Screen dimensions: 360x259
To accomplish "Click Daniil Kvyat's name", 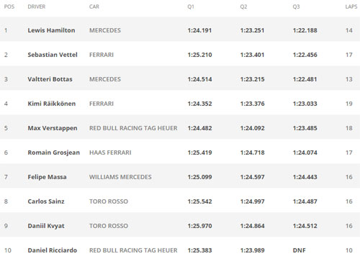I will [46, 226].
